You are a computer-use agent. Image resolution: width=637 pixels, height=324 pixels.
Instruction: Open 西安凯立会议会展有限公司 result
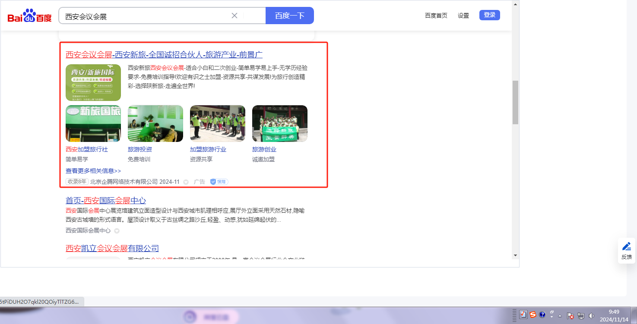(112, 249)
